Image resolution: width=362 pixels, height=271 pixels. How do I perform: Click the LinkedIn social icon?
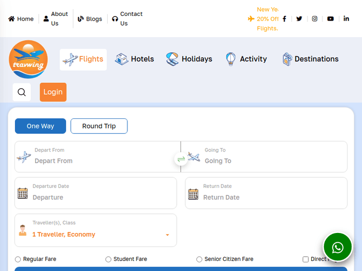346,19
